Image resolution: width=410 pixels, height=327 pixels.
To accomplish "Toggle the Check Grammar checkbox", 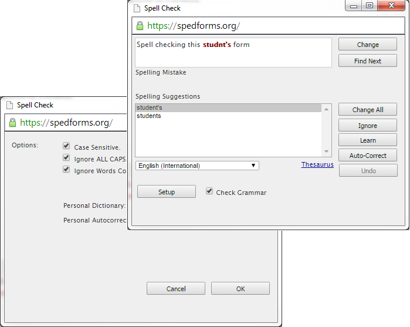I will (x=209, y=191).
